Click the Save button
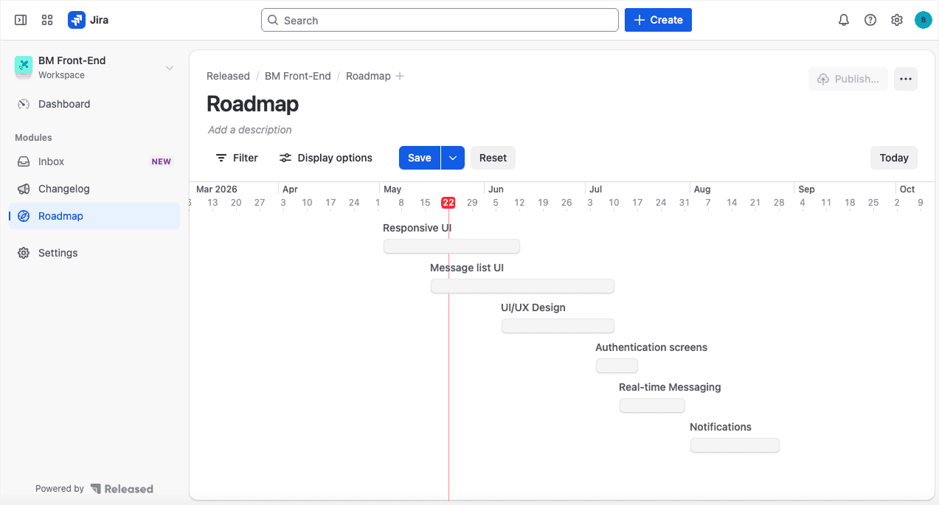The height and width of the screenshot is (505, 939). [x=420, y=158]
